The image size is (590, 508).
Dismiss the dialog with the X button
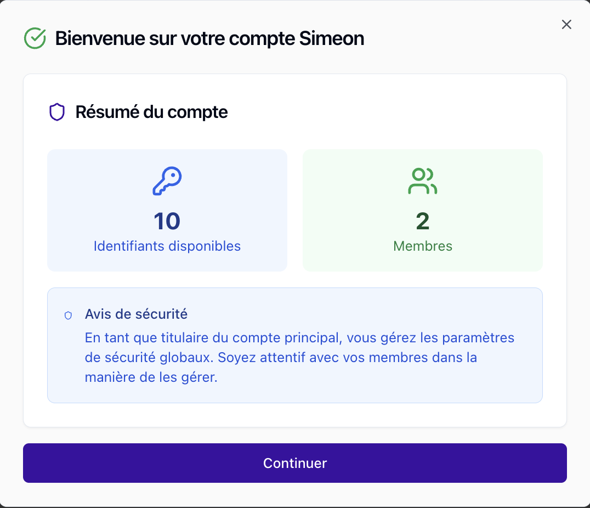click(566, 24)
